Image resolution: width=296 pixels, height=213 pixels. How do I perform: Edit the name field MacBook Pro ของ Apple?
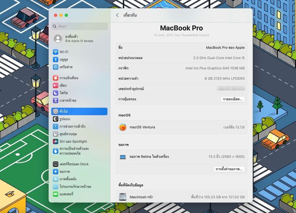225,48
